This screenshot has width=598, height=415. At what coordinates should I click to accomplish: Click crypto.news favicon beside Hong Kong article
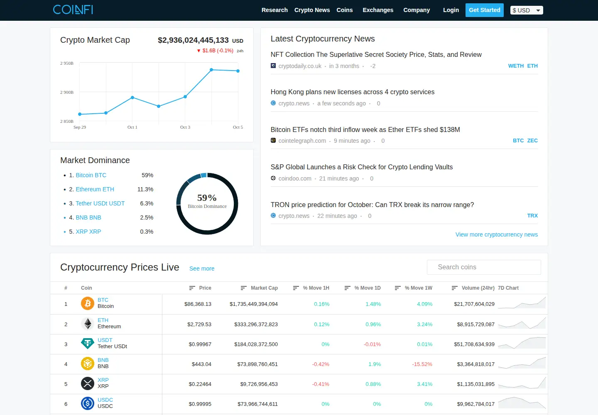pos(273,103)
